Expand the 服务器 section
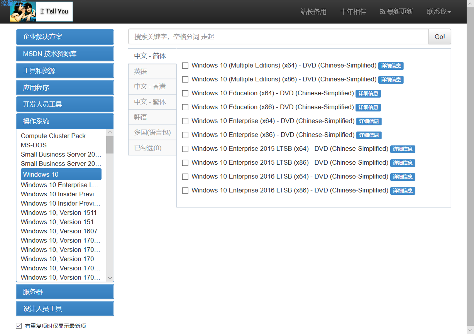 click(x=65, y=292)
